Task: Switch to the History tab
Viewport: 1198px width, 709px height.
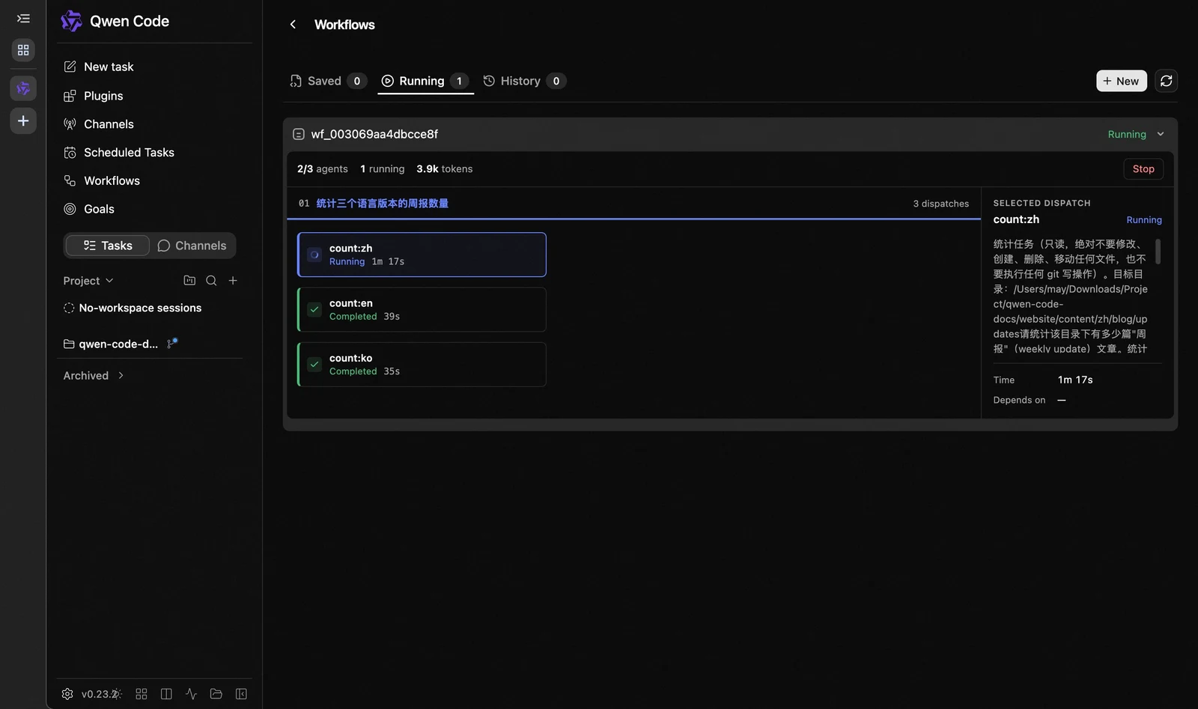Action: click(x=524, y=81)
